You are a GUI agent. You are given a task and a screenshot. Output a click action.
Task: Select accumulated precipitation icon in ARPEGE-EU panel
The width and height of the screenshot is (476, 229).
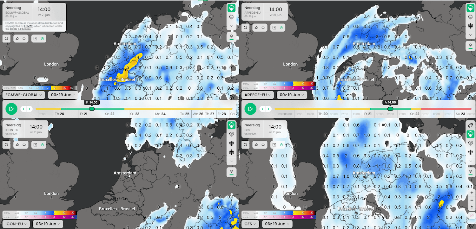(470, 17)
